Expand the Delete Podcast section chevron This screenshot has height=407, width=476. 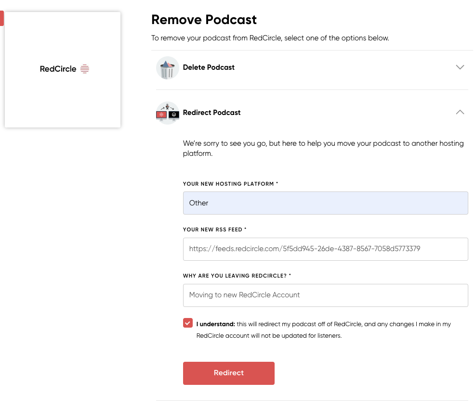[460, 67]
